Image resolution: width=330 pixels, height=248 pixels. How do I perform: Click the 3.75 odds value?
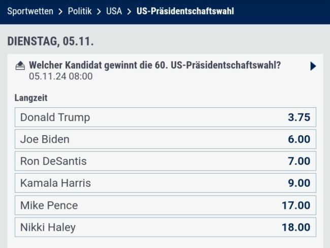(299, 117)
